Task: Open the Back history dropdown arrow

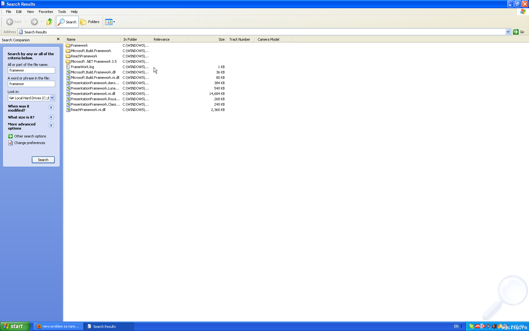Action: click(26, 22)
